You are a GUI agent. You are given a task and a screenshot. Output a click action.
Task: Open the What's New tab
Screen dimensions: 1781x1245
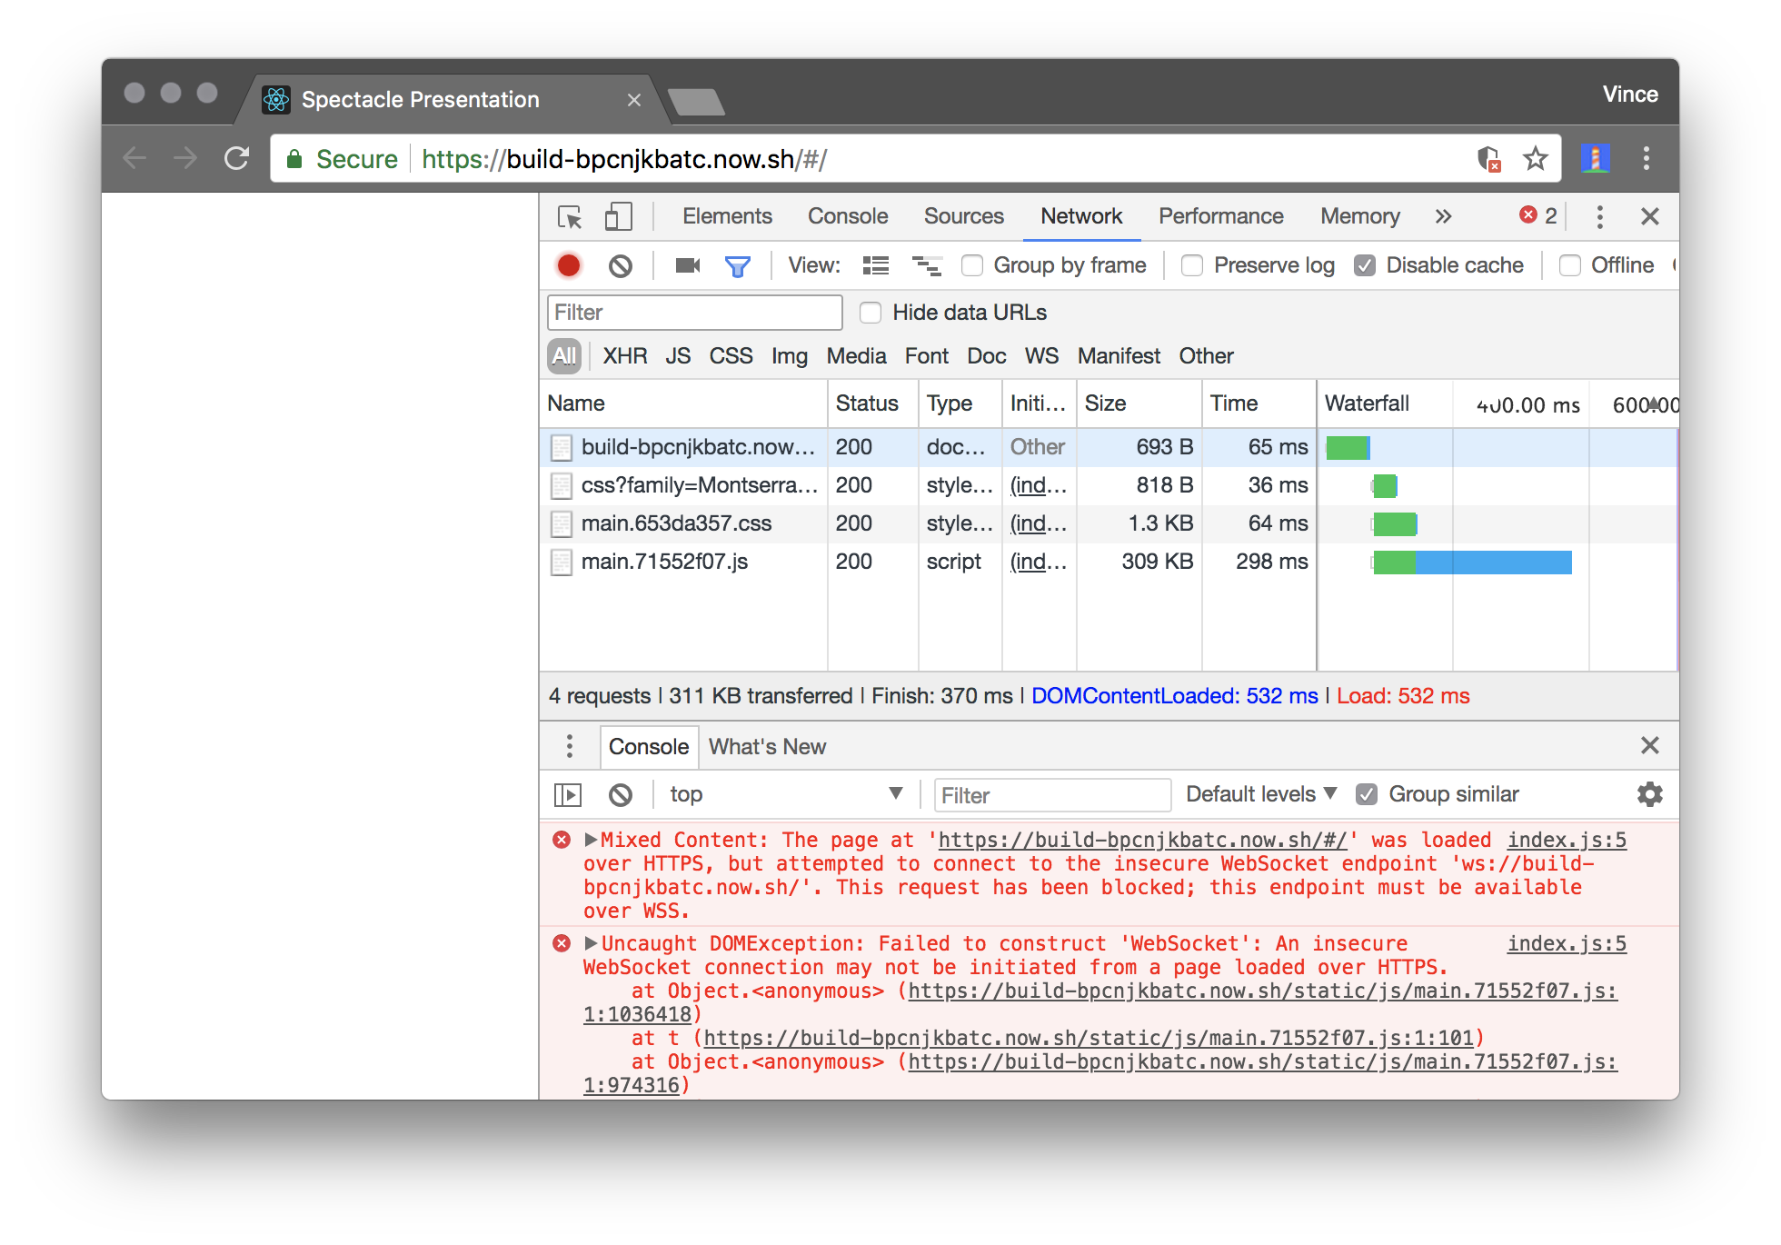click(x=767, y=746)
